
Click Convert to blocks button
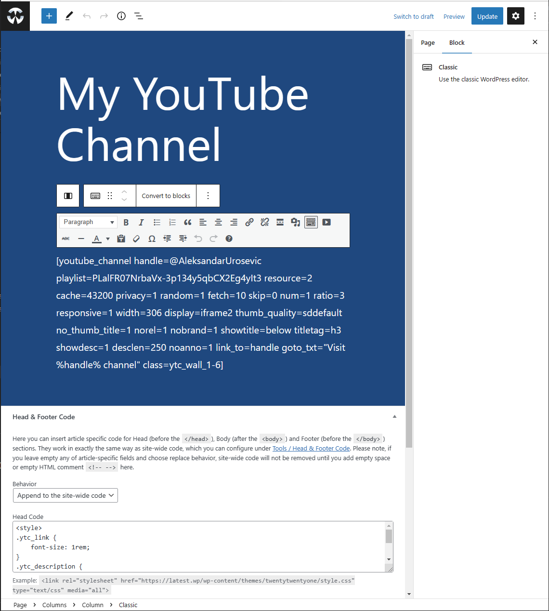[166, 196]
